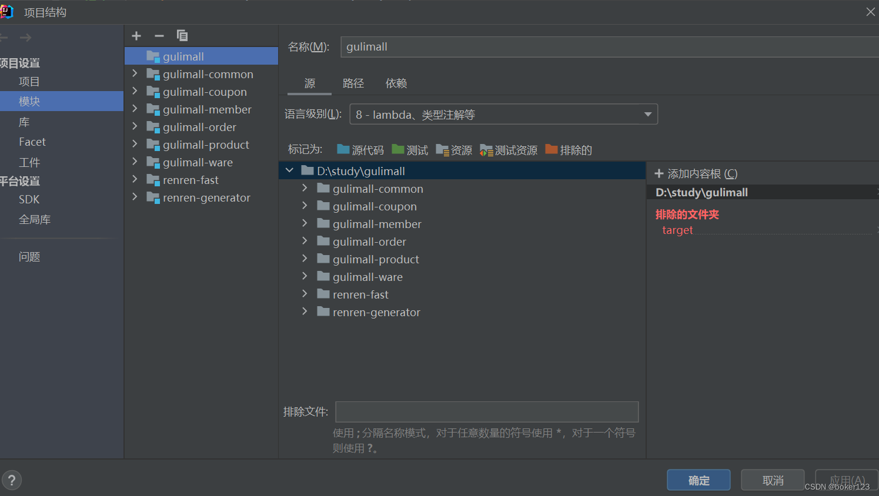Select SDK in the 平台设置 sidebar
The image size is (879, 496).
click(x=29, y=199)
